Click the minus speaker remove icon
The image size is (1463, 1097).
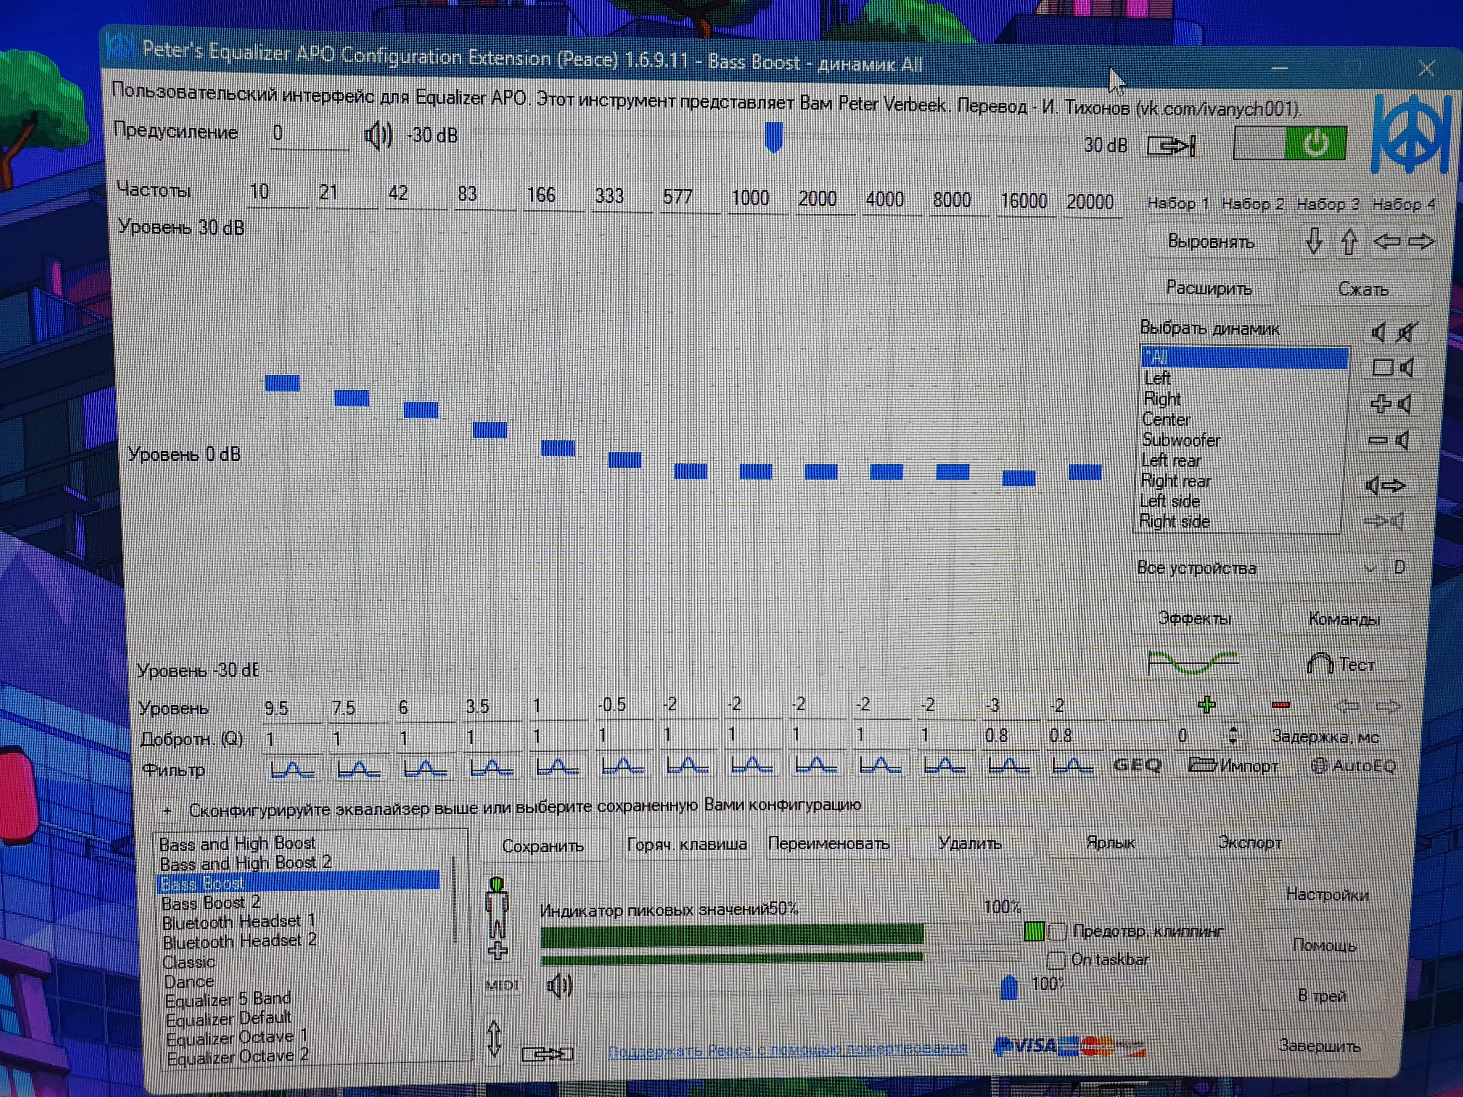coord(1388,440)
